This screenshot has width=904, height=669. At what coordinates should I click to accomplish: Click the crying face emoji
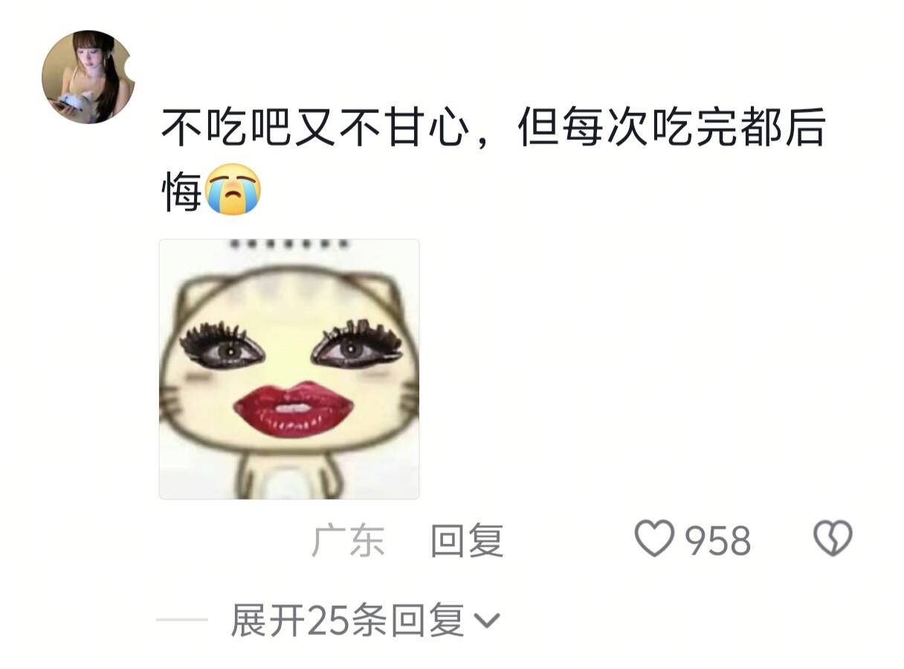233,190
